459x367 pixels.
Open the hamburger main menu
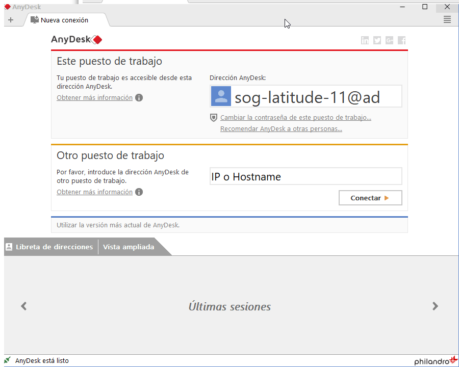pyautogui.click(x=447, y=19)
